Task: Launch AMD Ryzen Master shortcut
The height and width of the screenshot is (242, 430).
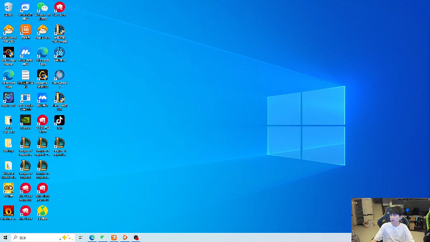Action: click(9, 52)
